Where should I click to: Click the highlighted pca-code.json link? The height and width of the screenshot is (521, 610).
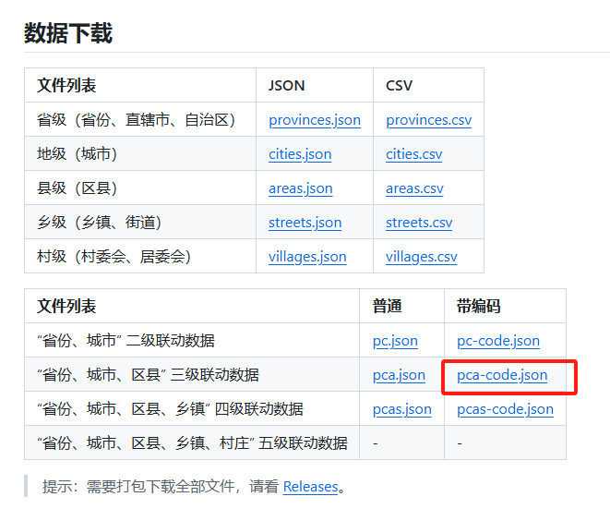click(x=502, y=375)
